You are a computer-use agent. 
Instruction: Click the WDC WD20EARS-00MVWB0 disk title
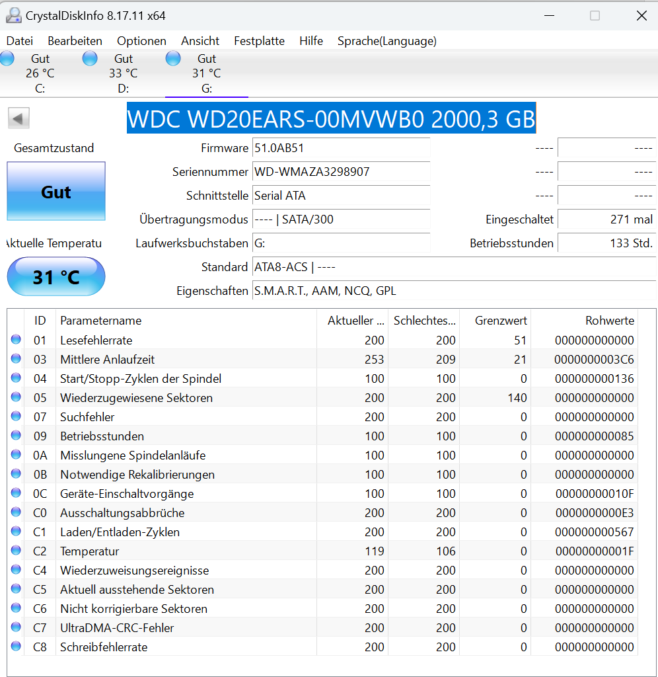click(332, 118)
